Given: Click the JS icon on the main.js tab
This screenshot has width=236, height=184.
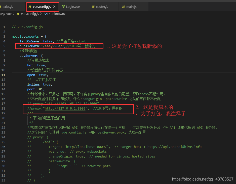Looking at the screenshot, I should [124, 7].
